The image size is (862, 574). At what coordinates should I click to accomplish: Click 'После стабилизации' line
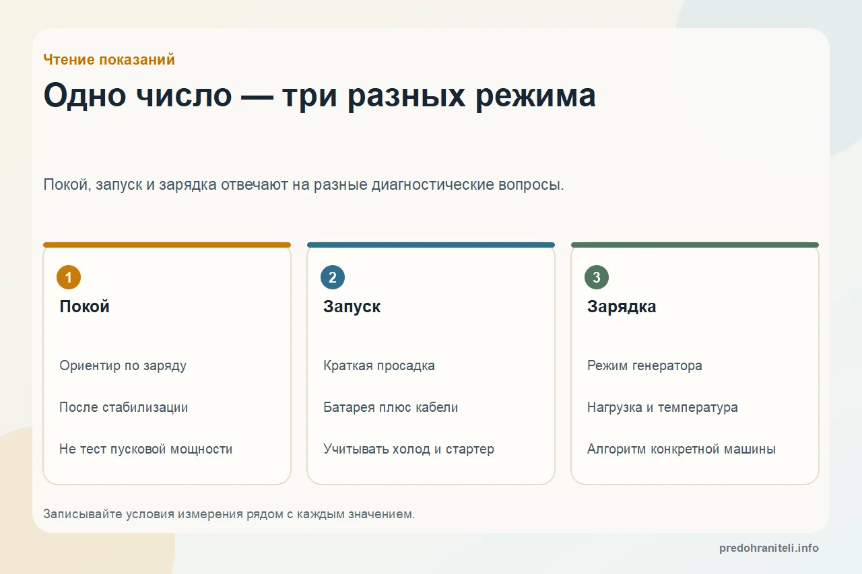pos(123,408)
